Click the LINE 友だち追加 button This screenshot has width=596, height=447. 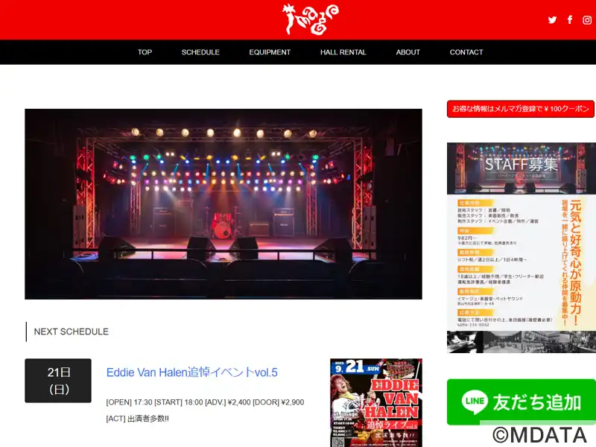[x=521, y=402]
